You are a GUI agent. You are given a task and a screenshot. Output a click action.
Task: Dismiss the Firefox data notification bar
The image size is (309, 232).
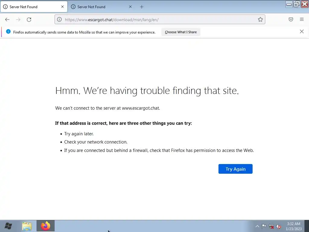[x=301, y=31]
